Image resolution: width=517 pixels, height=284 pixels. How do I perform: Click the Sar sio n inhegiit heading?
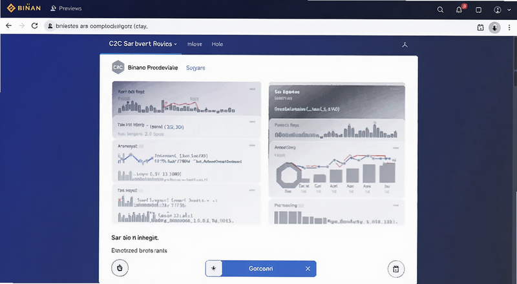[x=135, y=238]
